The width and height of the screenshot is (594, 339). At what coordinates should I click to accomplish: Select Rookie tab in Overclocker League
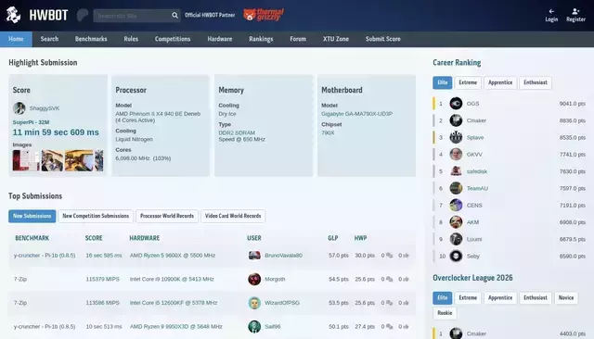[445, 313]
